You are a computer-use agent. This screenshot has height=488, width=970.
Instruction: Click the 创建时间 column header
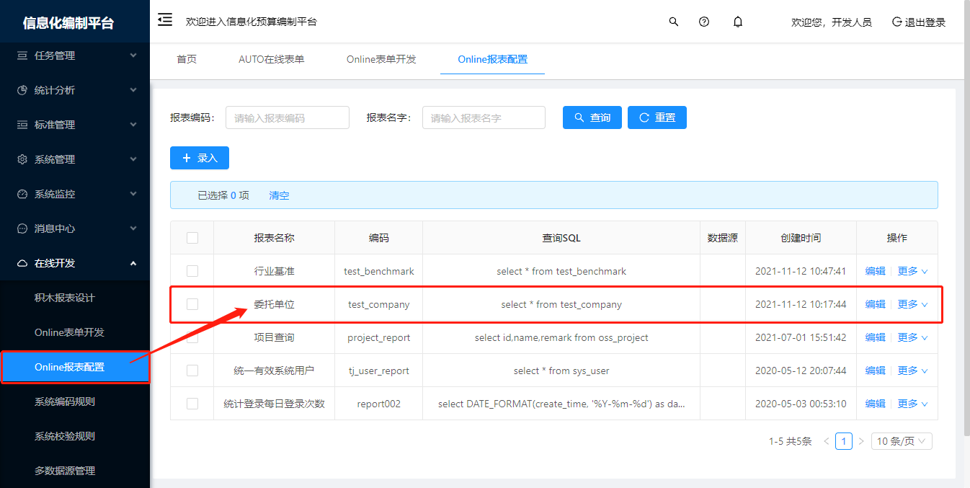801,238
